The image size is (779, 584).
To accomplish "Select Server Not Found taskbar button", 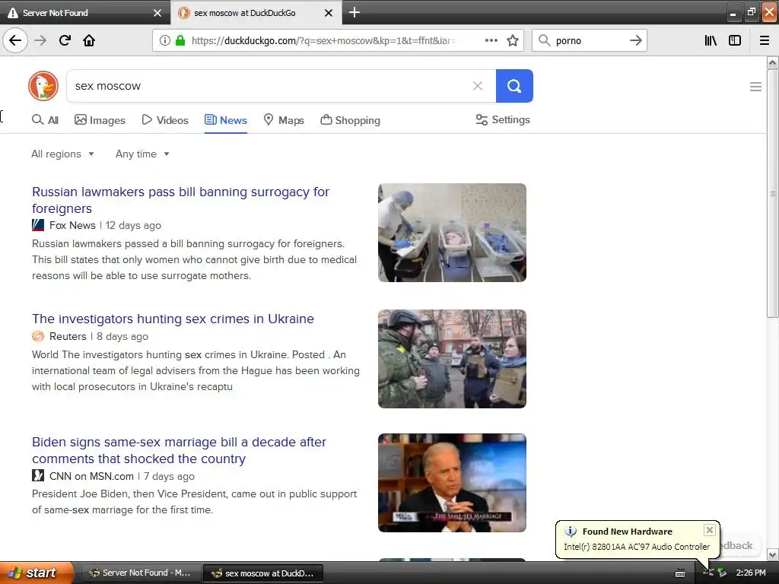I will pyautogui.click(x=141, y=573).
